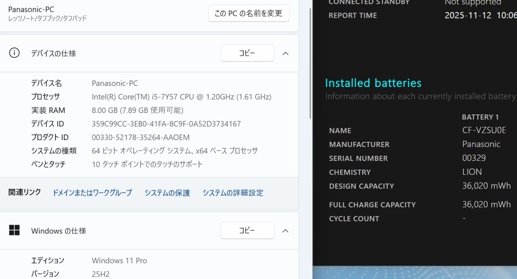Open the システムの詳細設定 link

233,193
